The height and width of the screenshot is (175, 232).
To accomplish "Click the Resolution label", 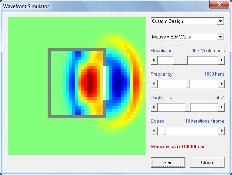I will point(162,50).
